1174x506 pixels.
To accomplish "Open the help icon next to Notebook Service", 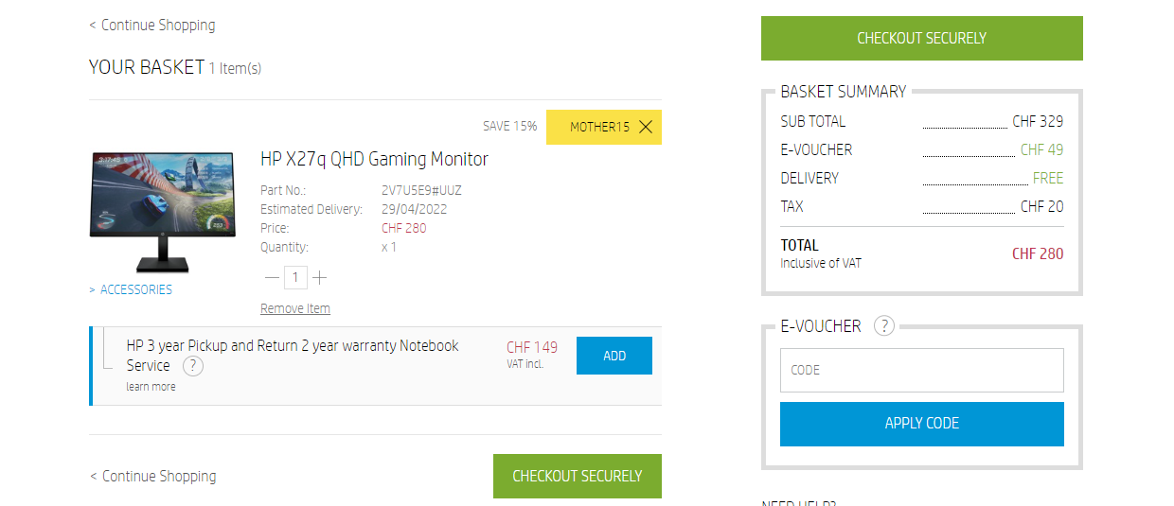I will (x=192, y=366).
